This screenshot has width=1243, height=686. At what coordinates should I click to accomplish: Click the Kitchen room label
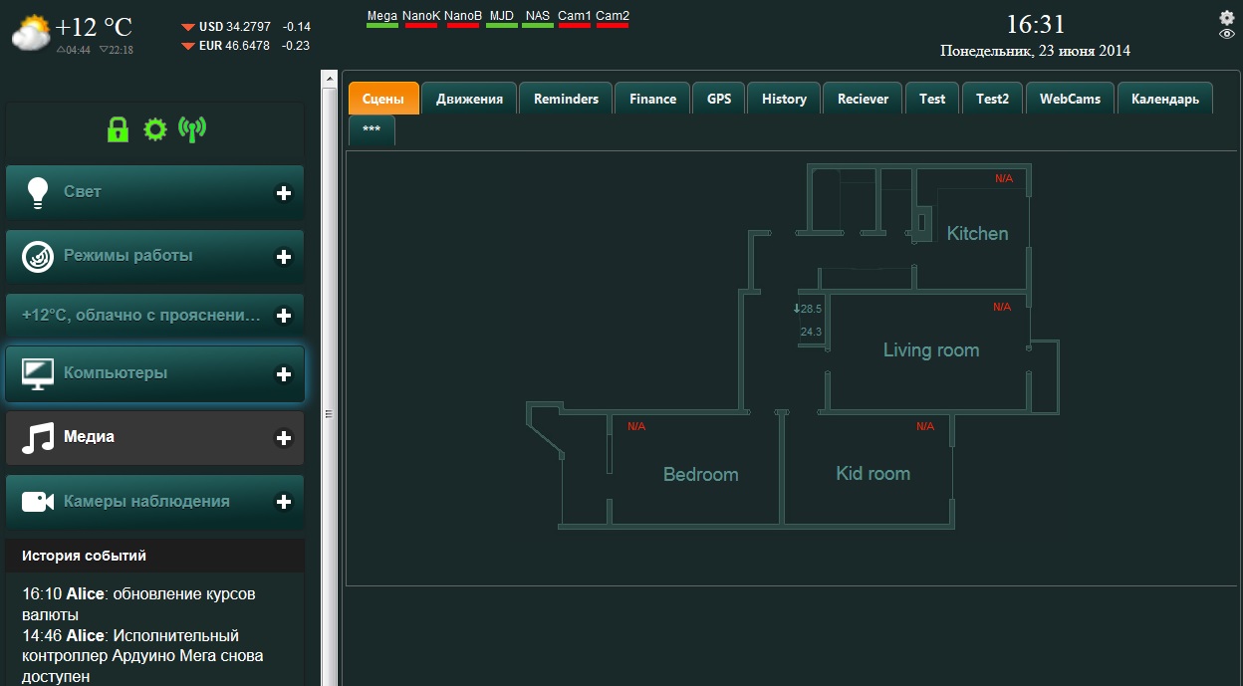(977, 234)
